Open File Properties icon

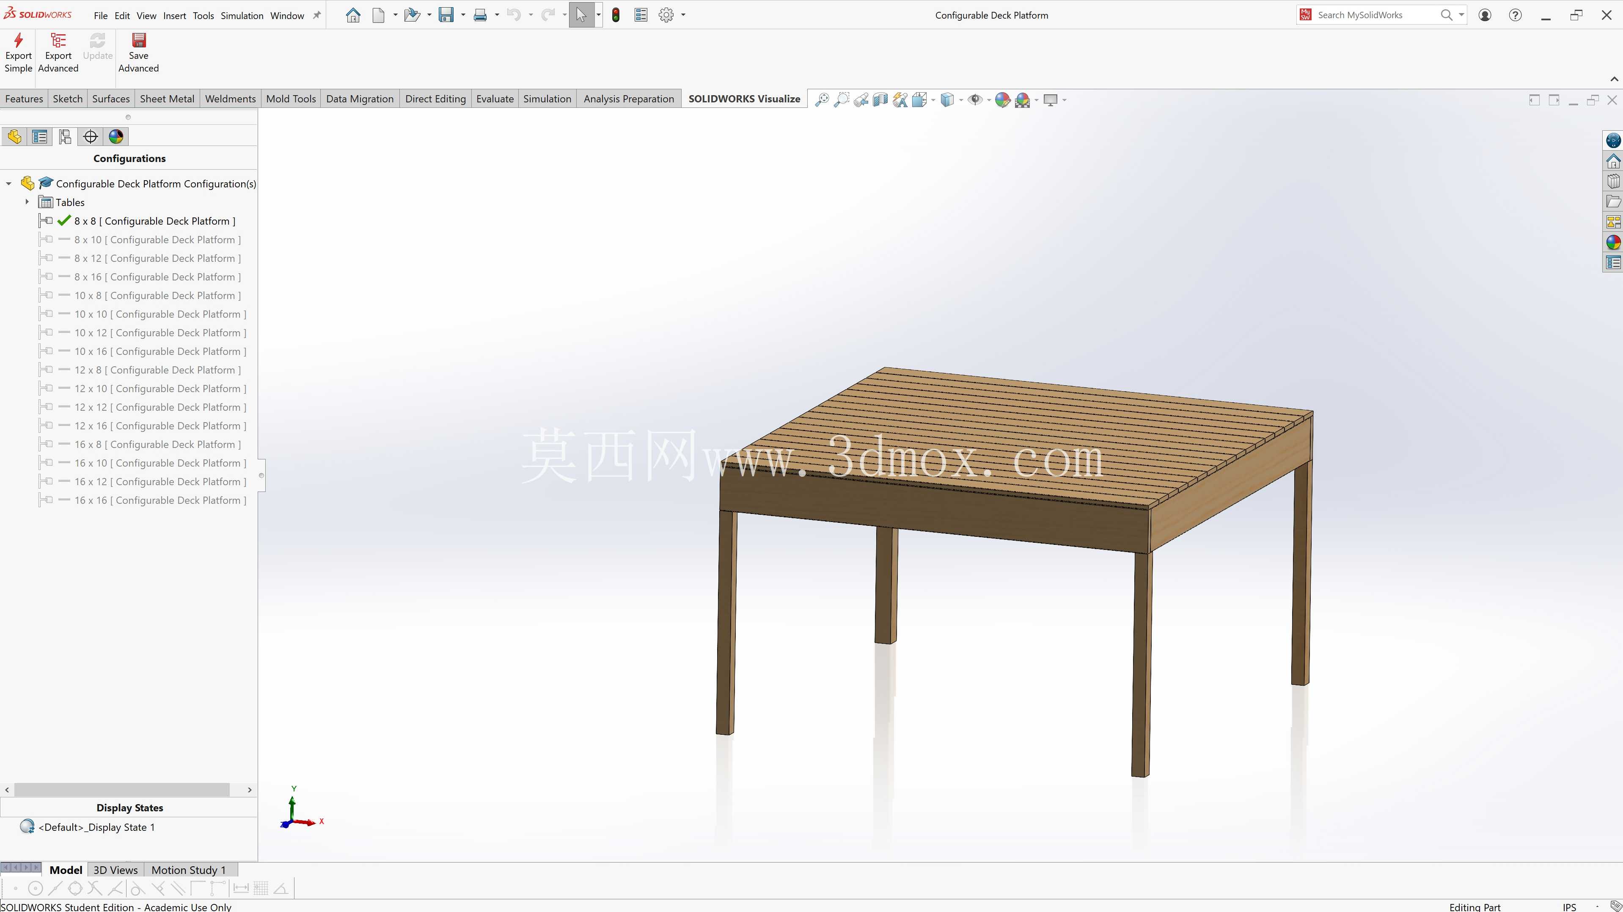tap(641, 15)
